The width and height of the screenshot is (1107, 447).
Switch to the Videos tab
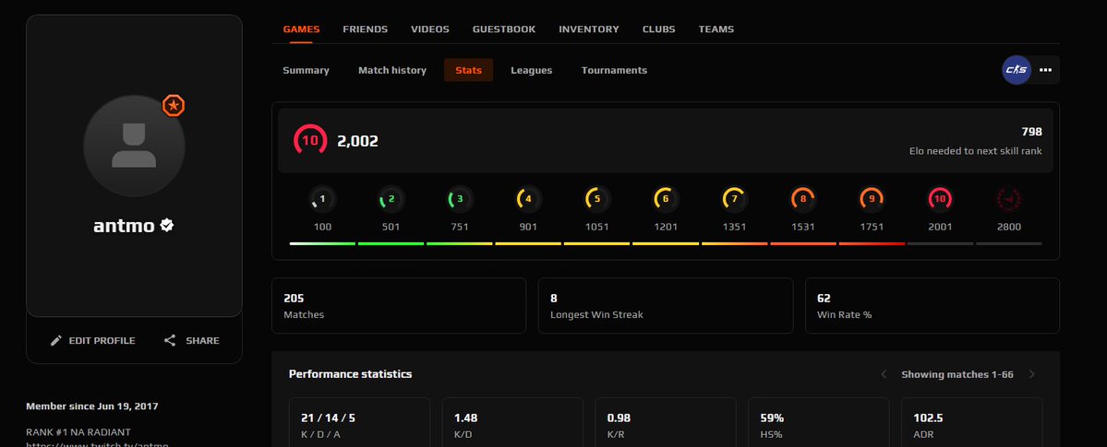click(x=430, y=29)
